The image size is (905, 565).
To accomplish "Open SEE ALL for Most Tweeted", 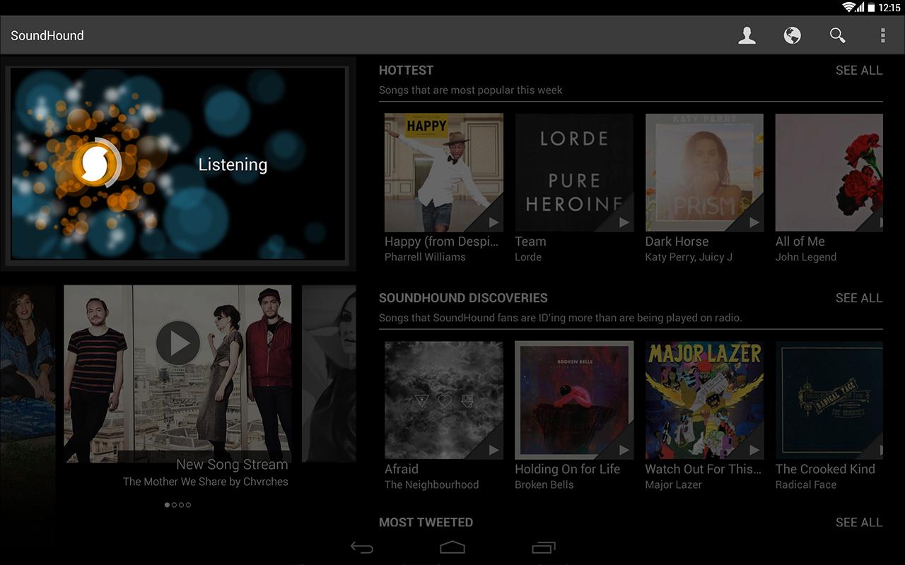I will coord(859,523).
